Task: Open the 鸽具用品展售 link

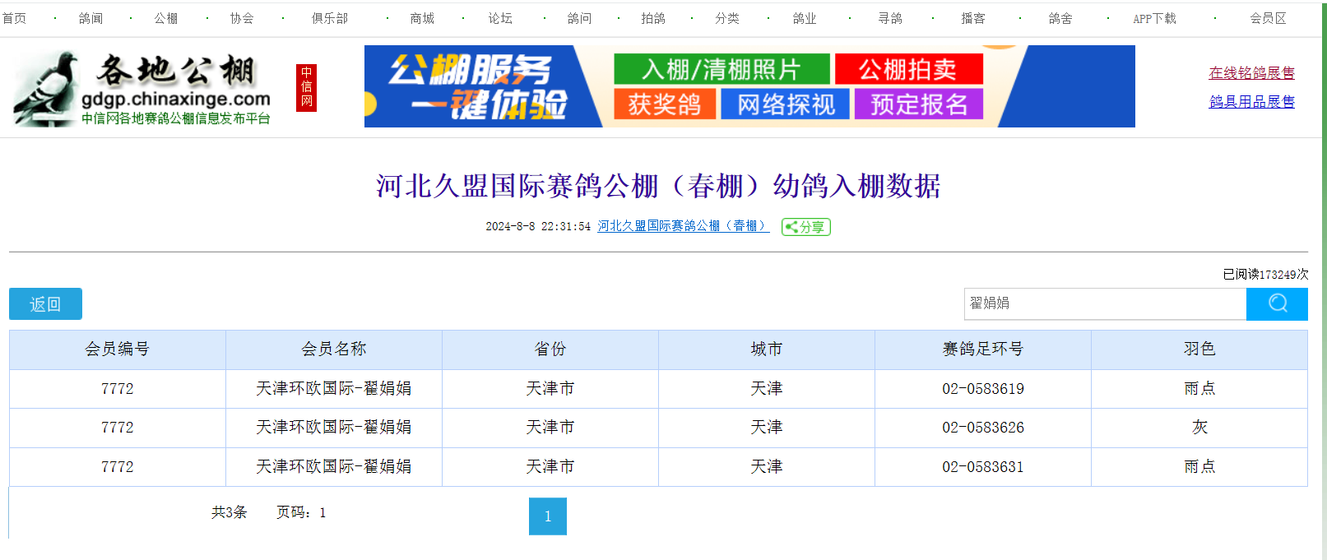Action: (x=1251, y=102)
